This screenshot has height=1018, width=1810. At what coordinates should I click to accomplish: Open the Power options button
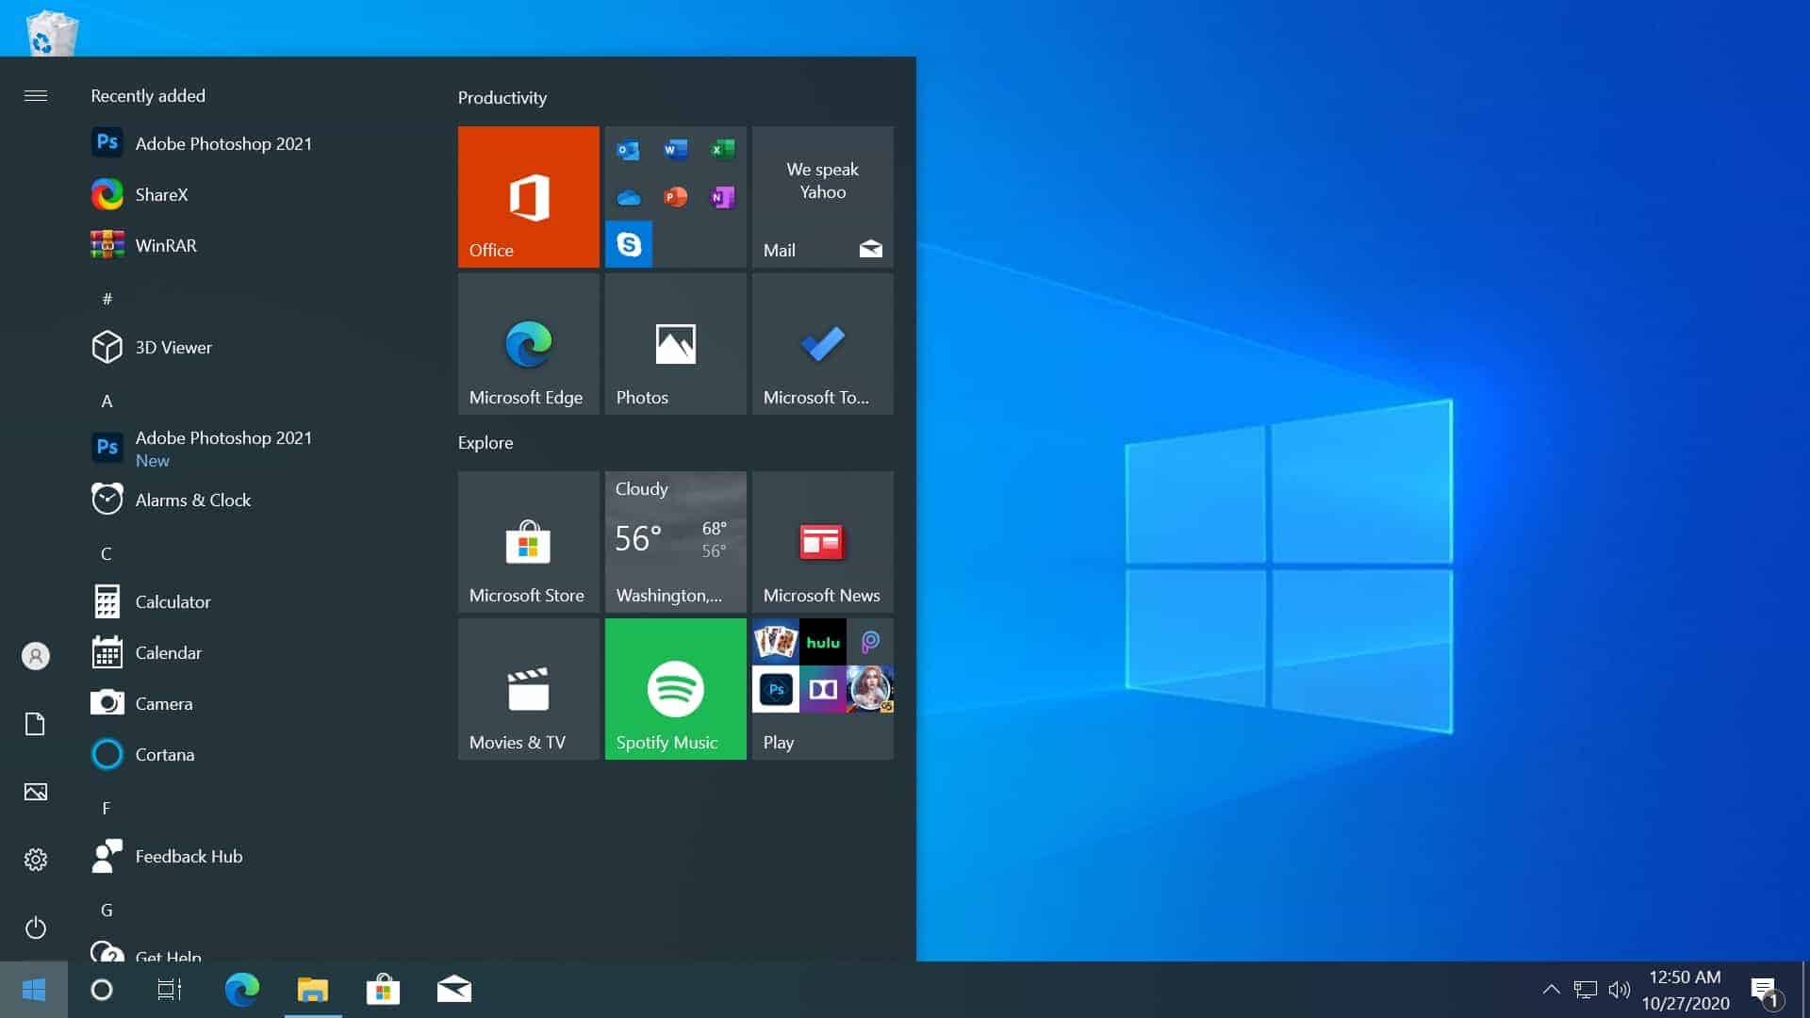click(x=35, y=928)
